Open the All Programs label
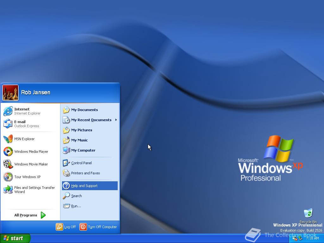The width and height of the screenshot is (324, 243). (x=26, y=215)
